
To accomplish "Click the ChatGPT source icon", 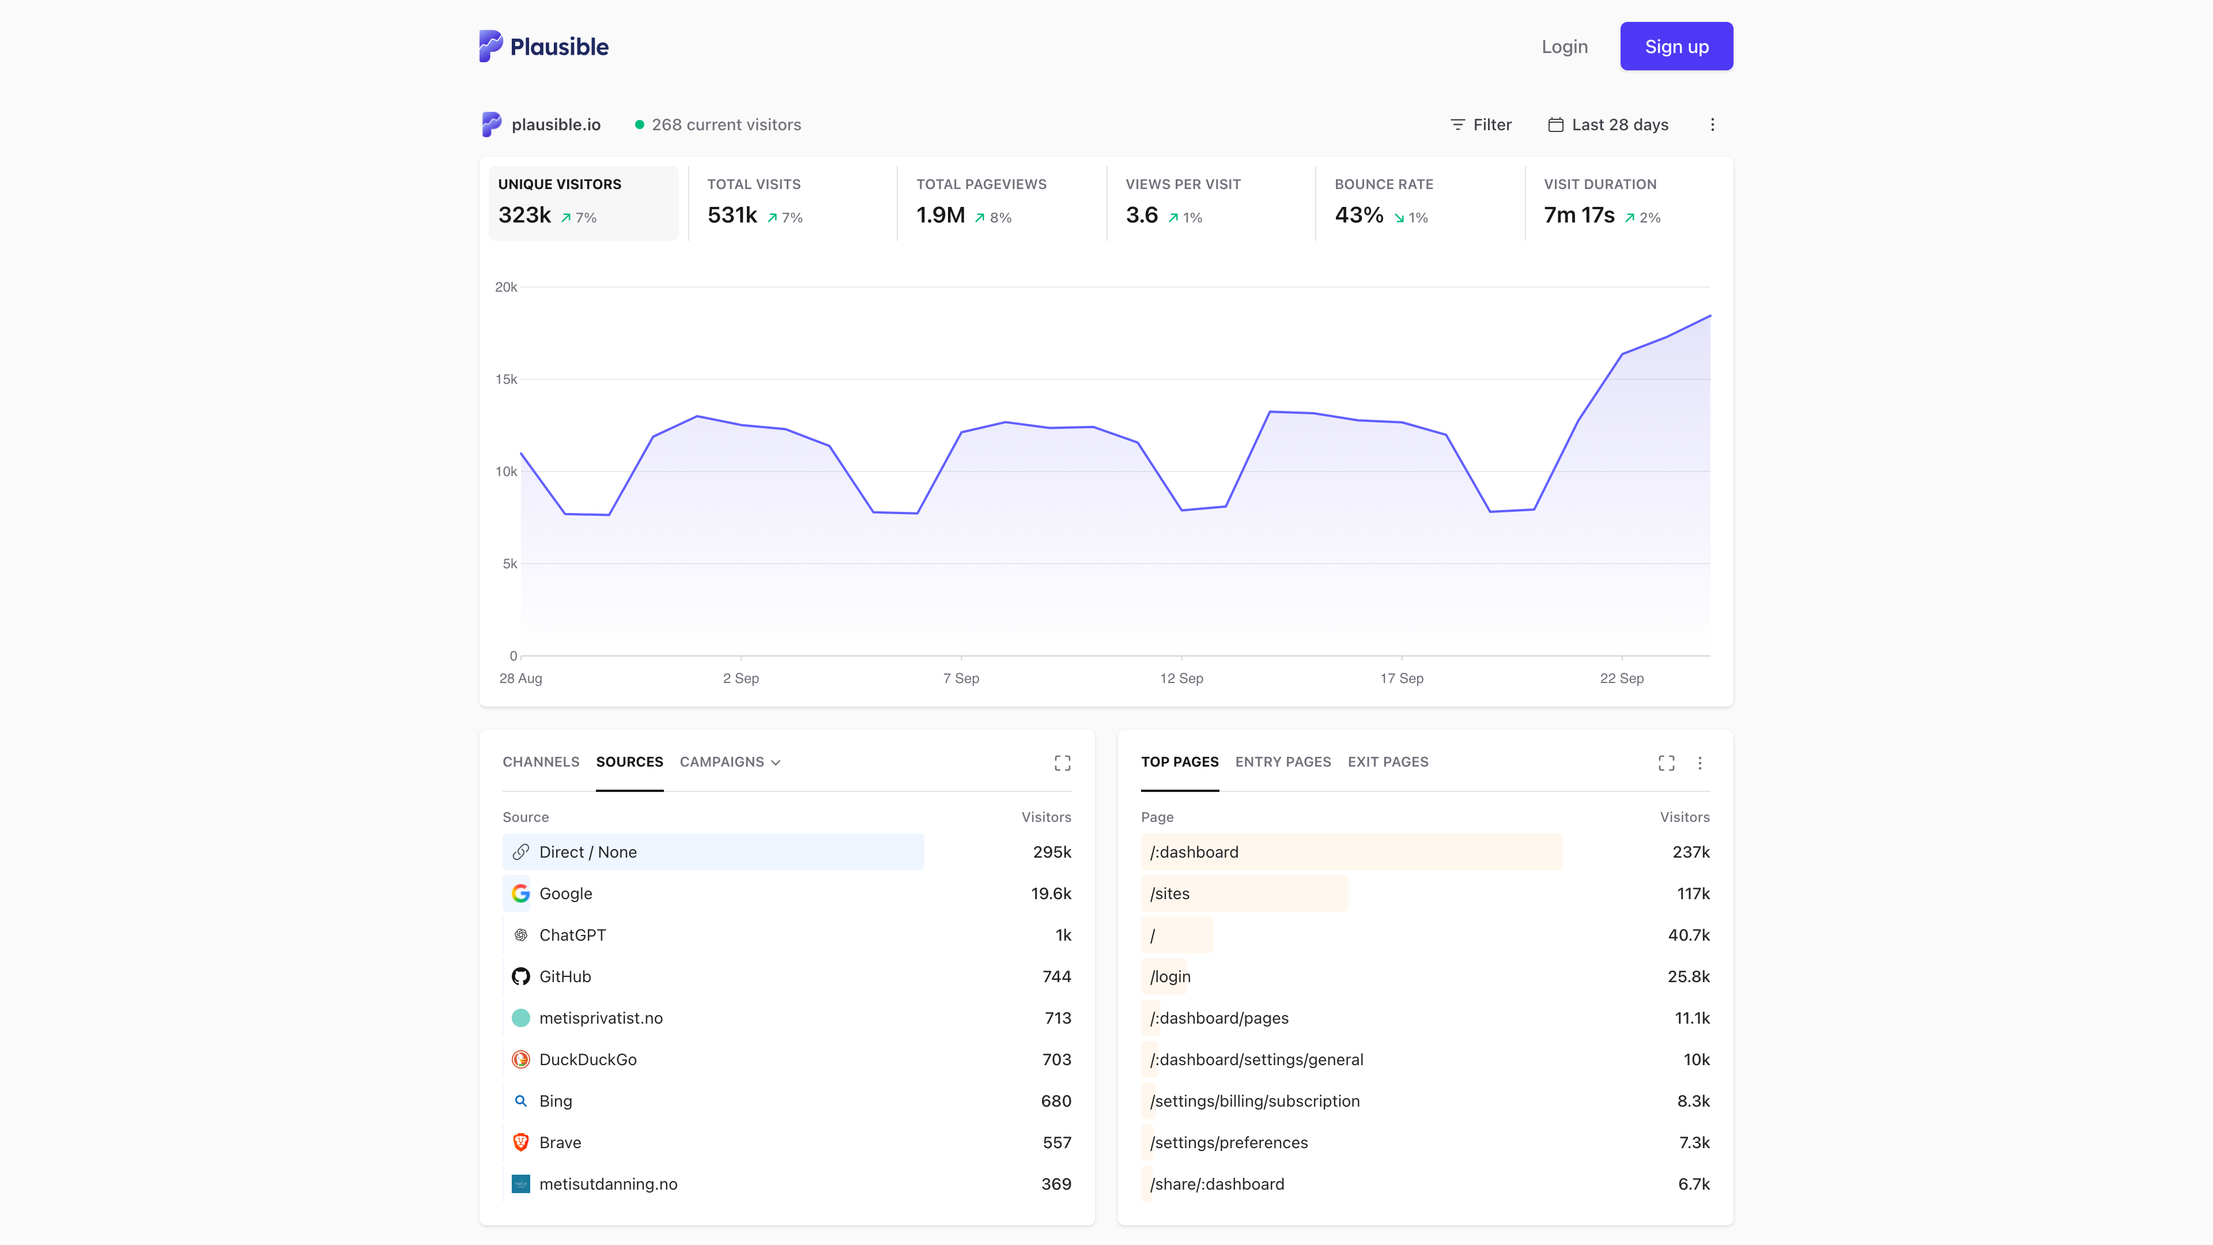I will 520,935.
